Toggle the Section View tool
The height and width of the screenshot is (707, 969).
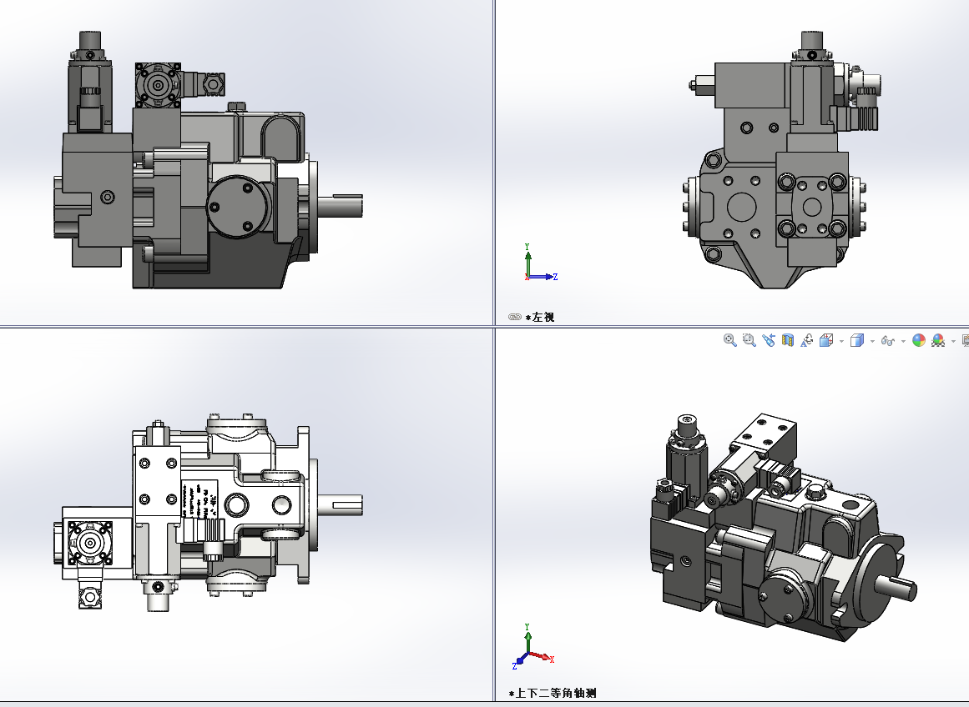(787, 340)
